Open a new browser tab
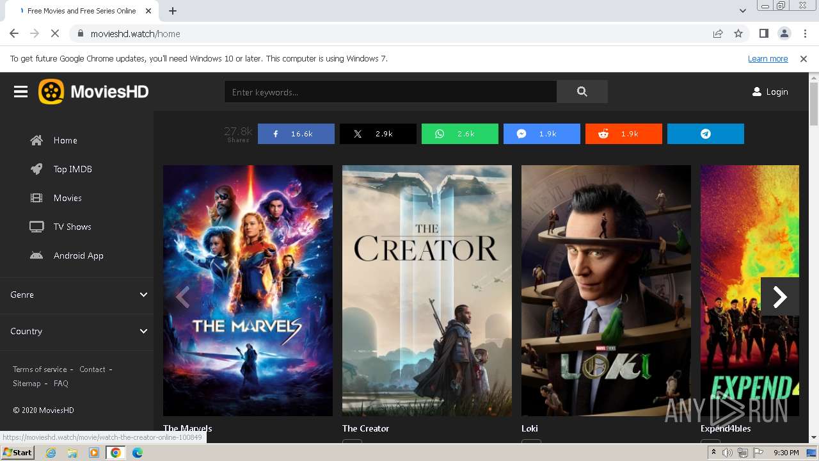 (173, 11)
